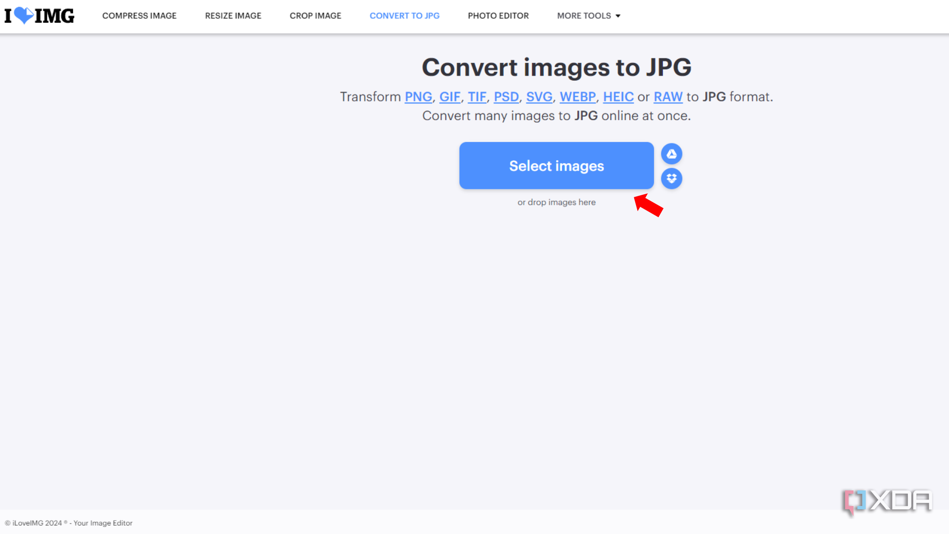This screenshot has width=949, height=534.
Task: Click the Select images button
Action: (556, 166)
